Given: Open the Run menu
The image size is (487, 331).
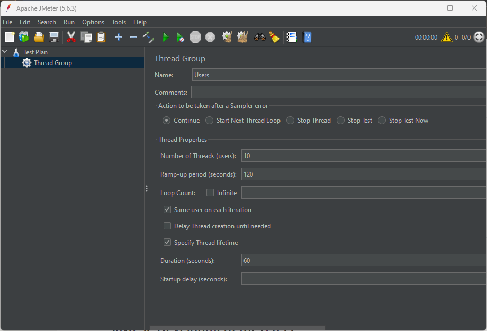Looking at the screenshot, I should coord(69,22).
